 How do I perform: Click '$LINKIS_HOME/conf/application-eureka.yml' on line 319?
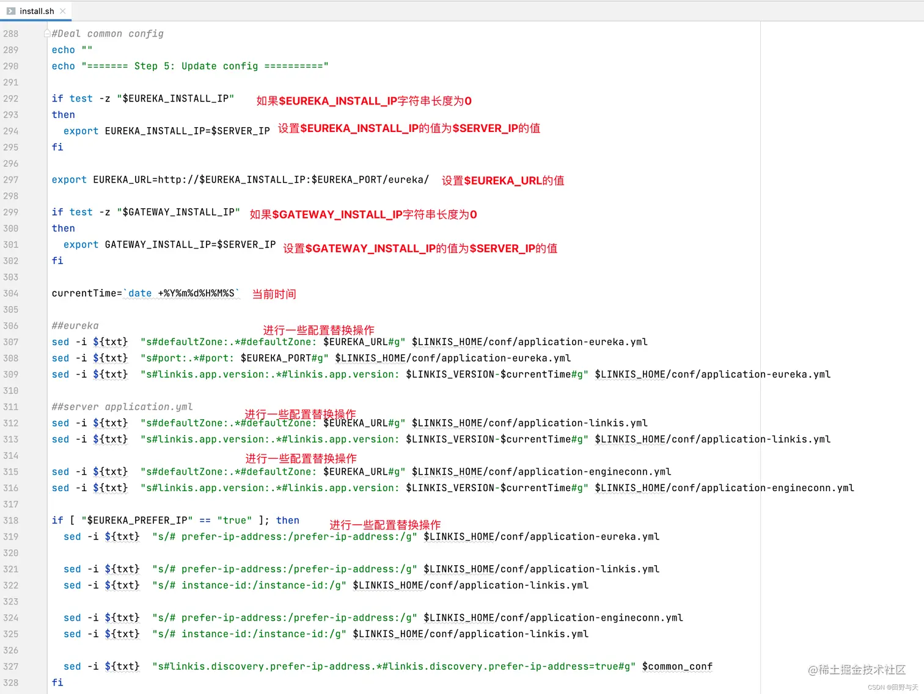541,537
